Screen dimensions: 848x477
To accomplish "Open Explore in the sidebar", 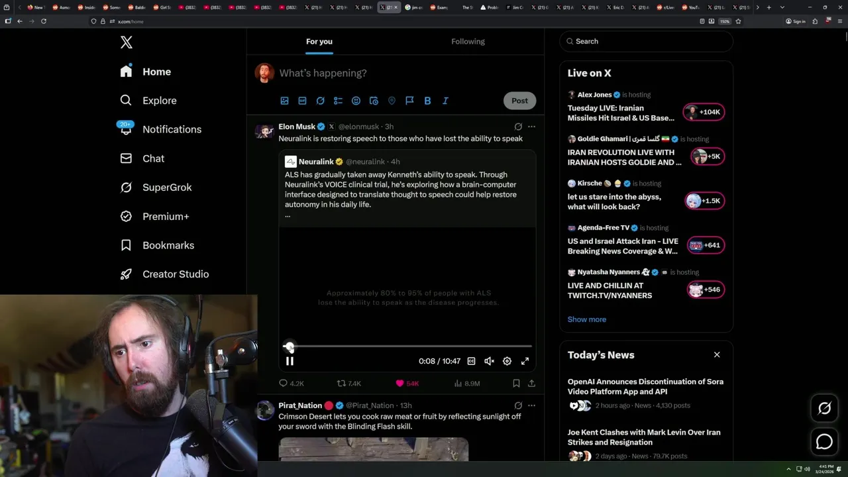I will pyautogui.click(x=148, y=101).
